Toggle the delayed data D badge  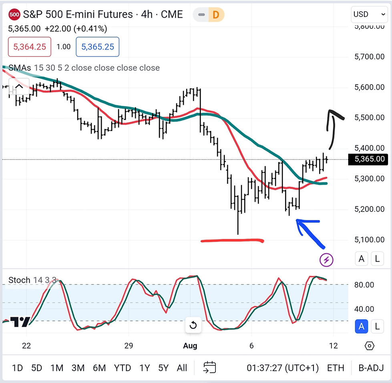click(x=216, y=15)
